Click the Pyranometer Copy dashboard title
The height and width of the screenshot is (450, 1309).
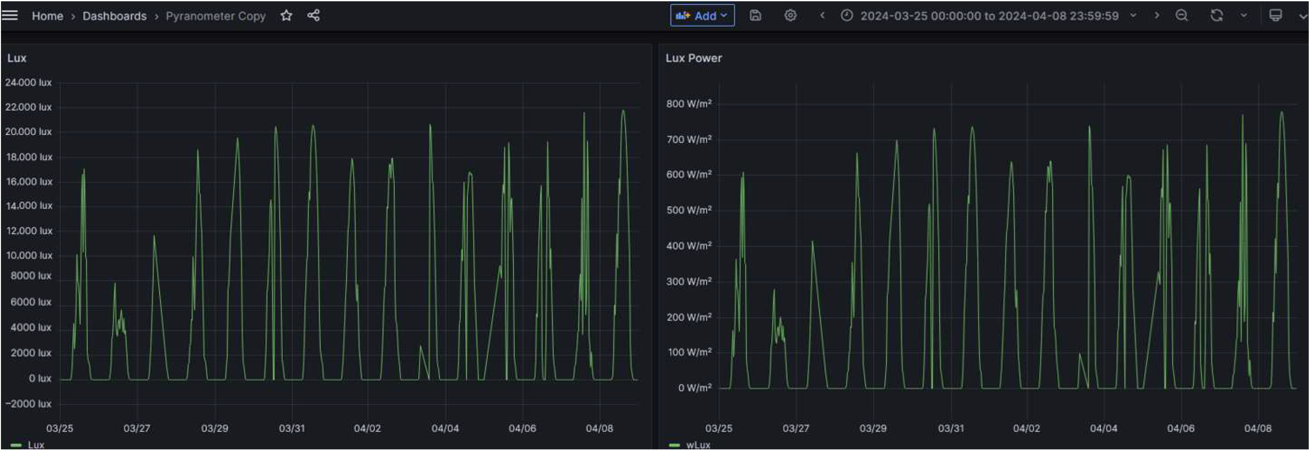(216, 16)
